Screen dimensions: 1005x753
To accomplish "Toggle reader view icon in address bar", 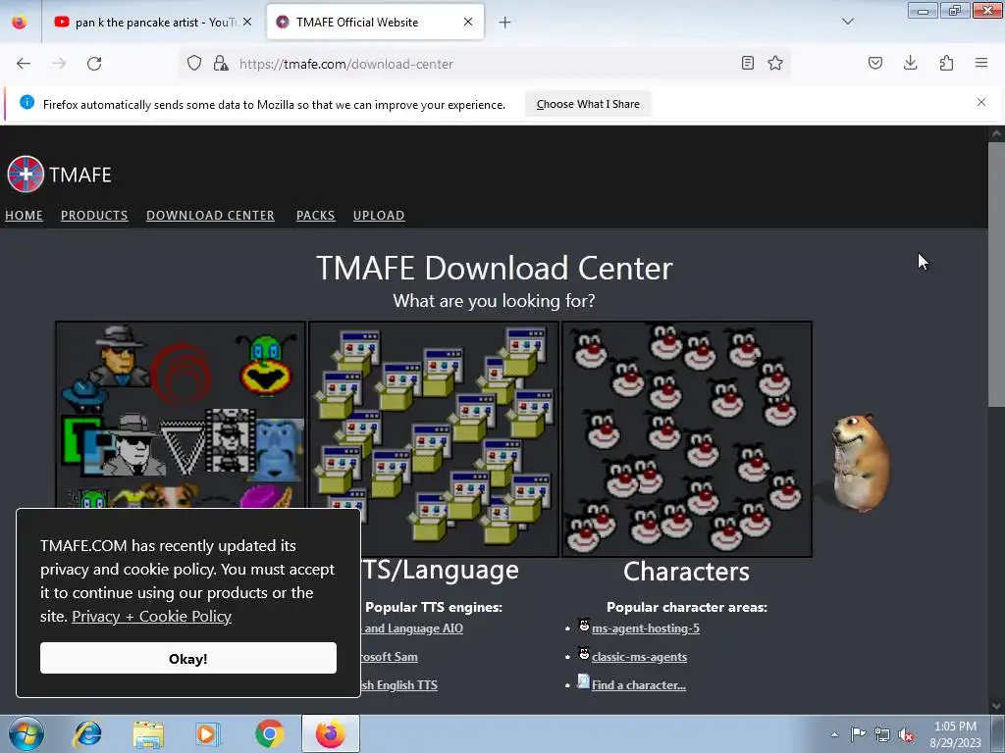I will click(747, 64).
